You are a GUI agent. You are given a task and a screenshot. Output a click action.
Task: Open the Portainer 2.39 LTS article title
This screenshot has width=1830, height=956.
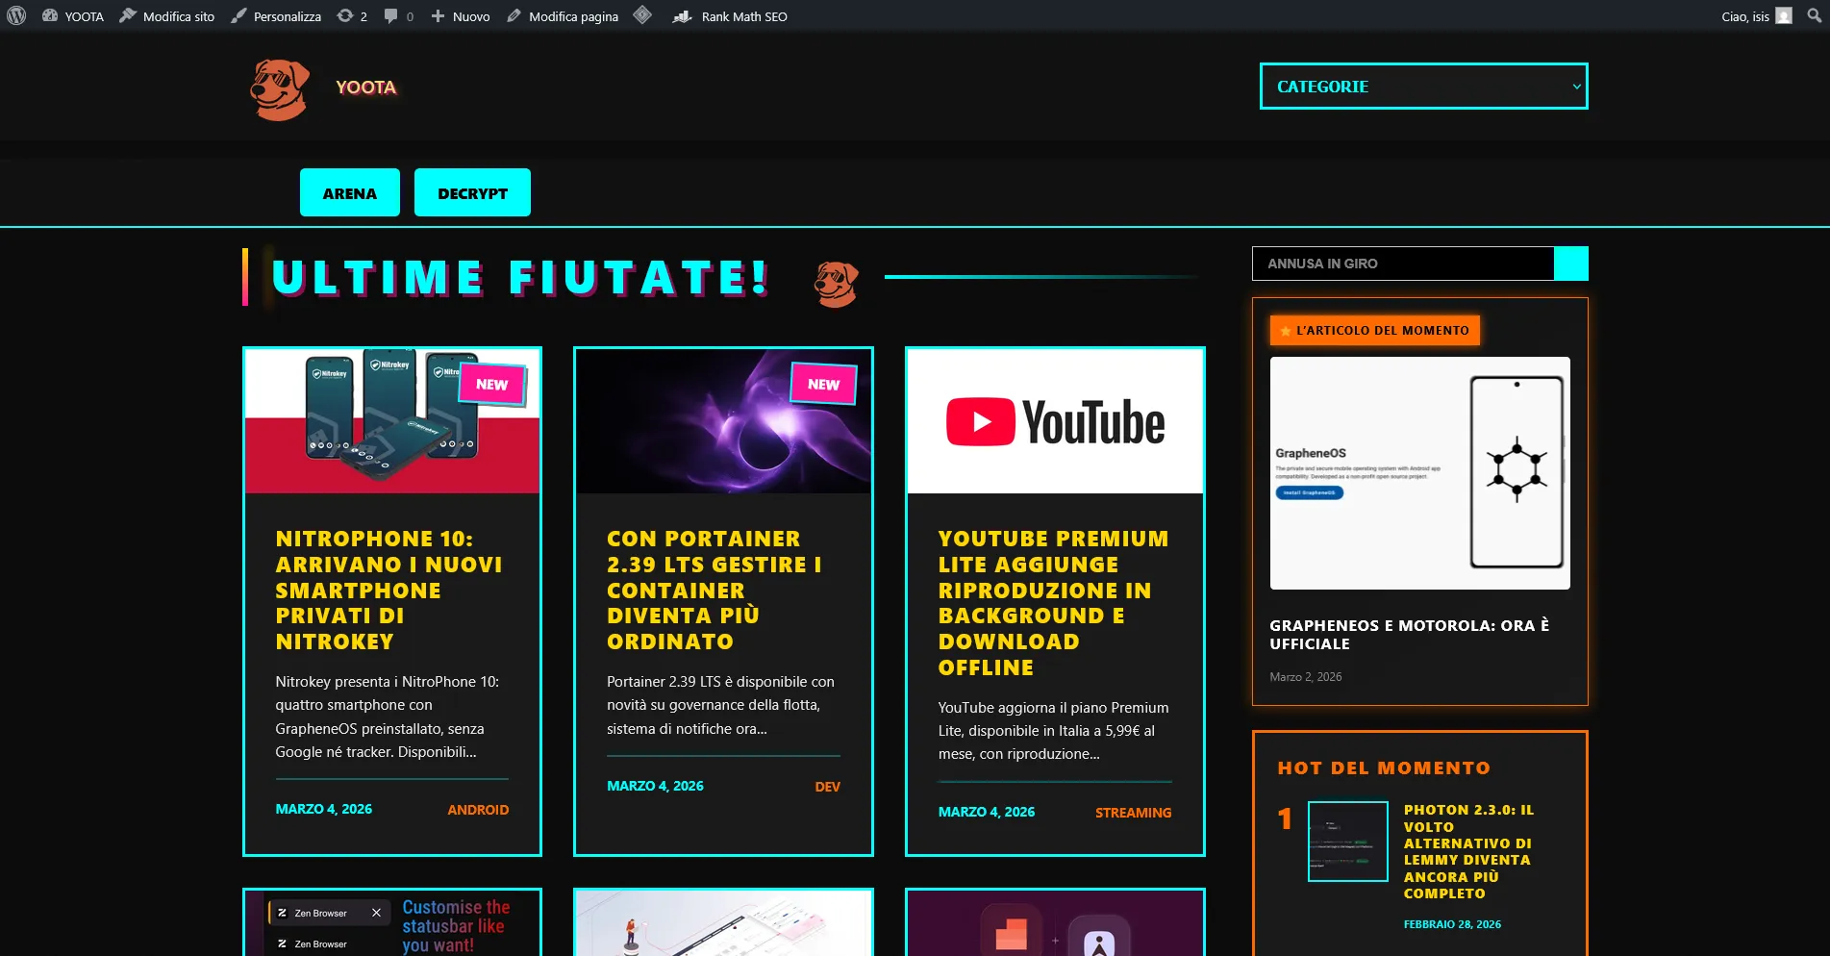pos(714,590)
